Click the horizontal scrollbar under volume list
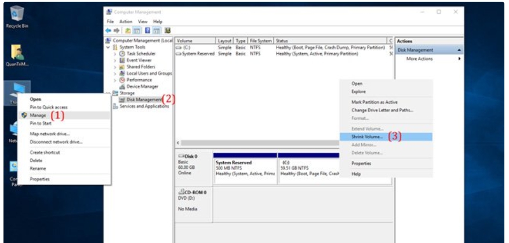The image size is (509, 243). pos(261,142)
